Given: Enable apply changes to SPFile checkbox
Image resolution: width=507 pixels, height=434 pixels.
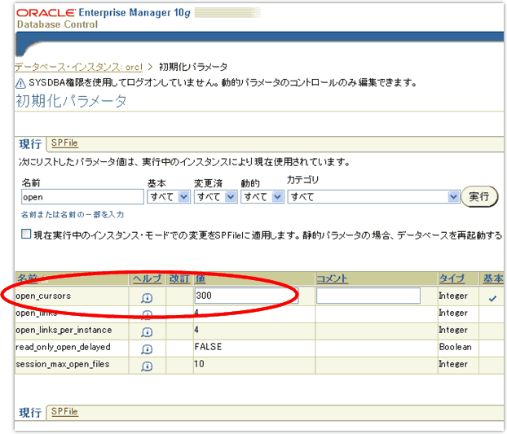Looking at the screenshot, I should tap(26, 235).
